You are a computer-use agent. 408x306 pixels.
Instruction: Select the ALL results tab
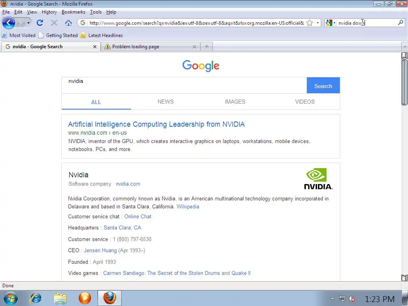(x=96, y=102)
